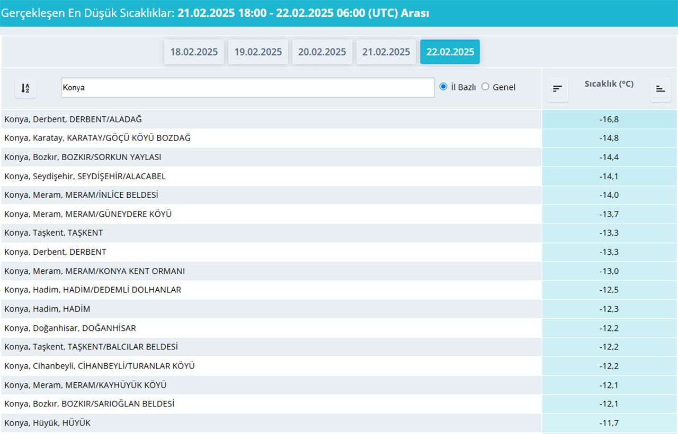
Task: Click the alphabetical A-Z sort icon
Action: tap(25, 89)
